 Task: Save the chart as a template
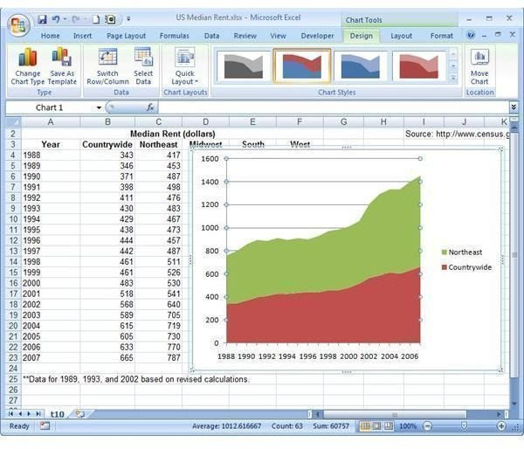(x=62, y=66)
